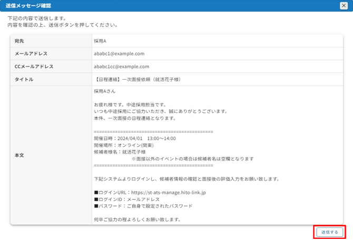Screen dimensions: 353x241
Task: Click the 宛先 row label
Action: (19, 41)
